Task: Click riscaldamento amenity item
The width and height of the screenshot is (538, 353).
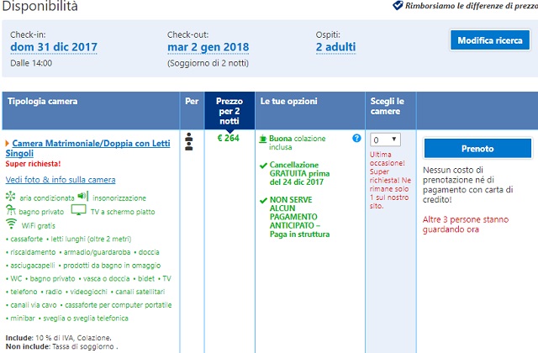Action: click(x=33, y=252)
